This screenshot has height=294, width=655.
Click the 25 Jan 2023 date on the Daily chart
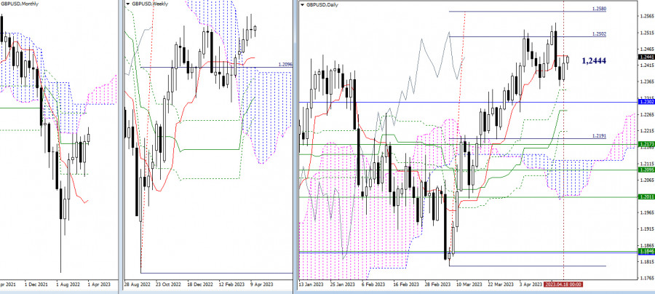tap(342, 284)
